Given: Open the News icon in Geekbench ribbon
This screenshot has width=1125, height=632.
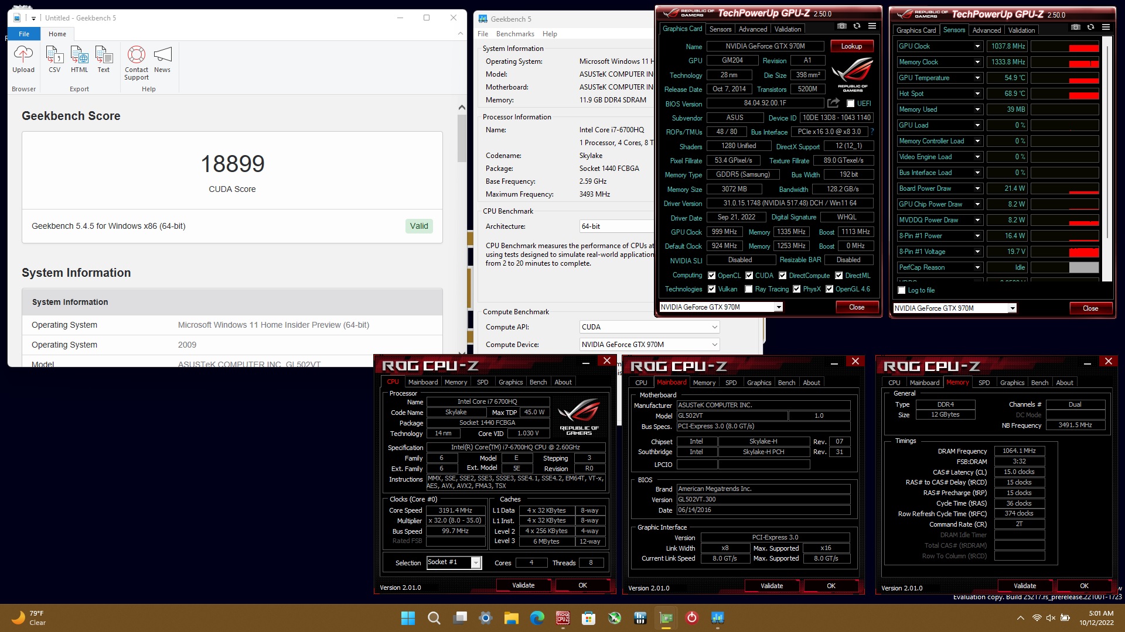Looking at the screenshot, I should pos(162,60).
